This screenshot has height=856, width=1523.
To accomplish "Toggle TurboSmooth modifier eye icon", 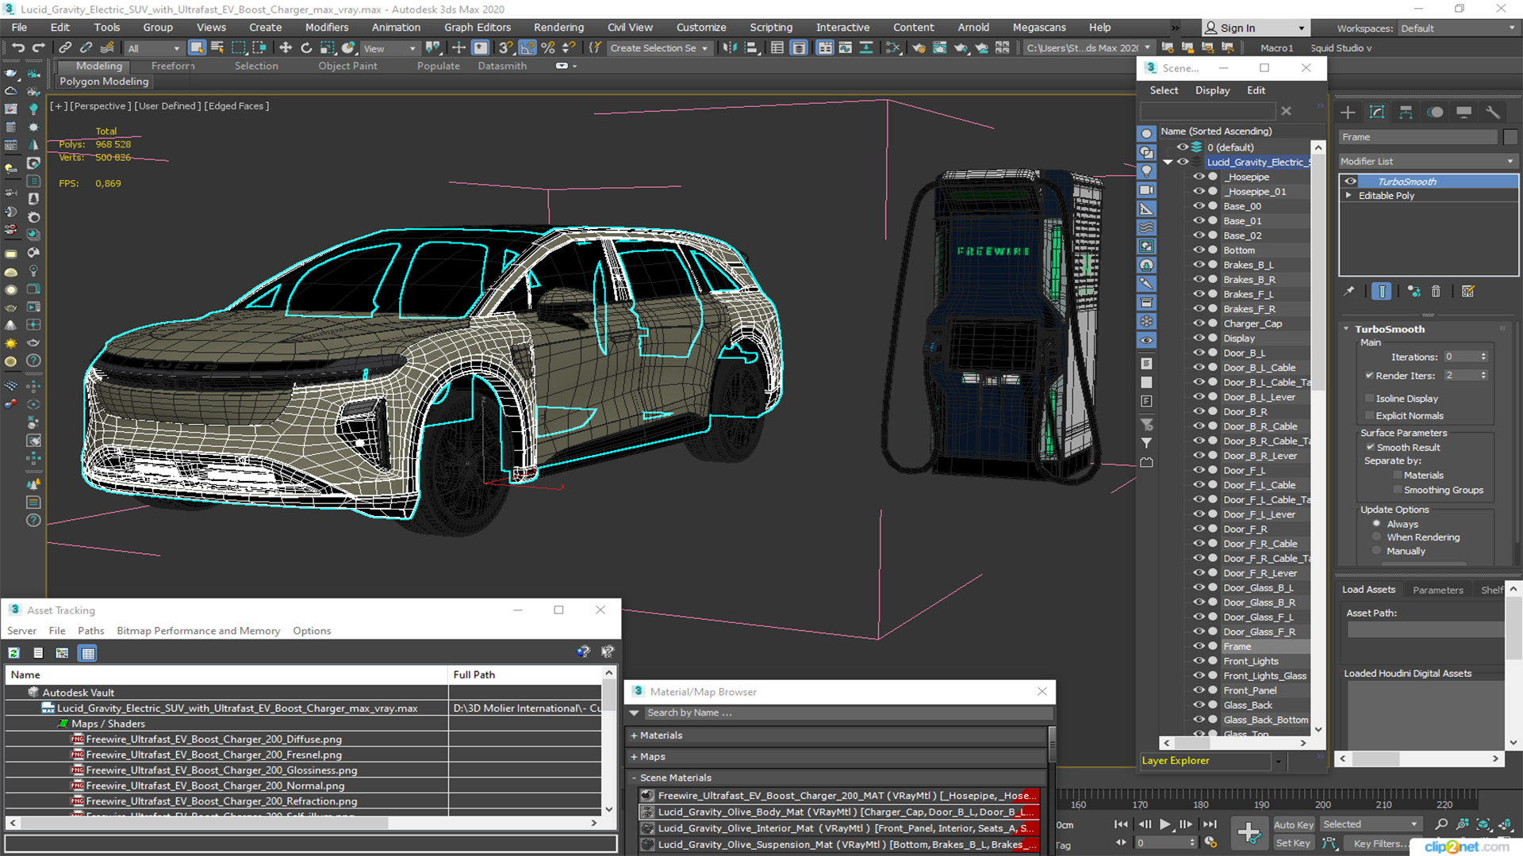I will [x=1350, y=182].
